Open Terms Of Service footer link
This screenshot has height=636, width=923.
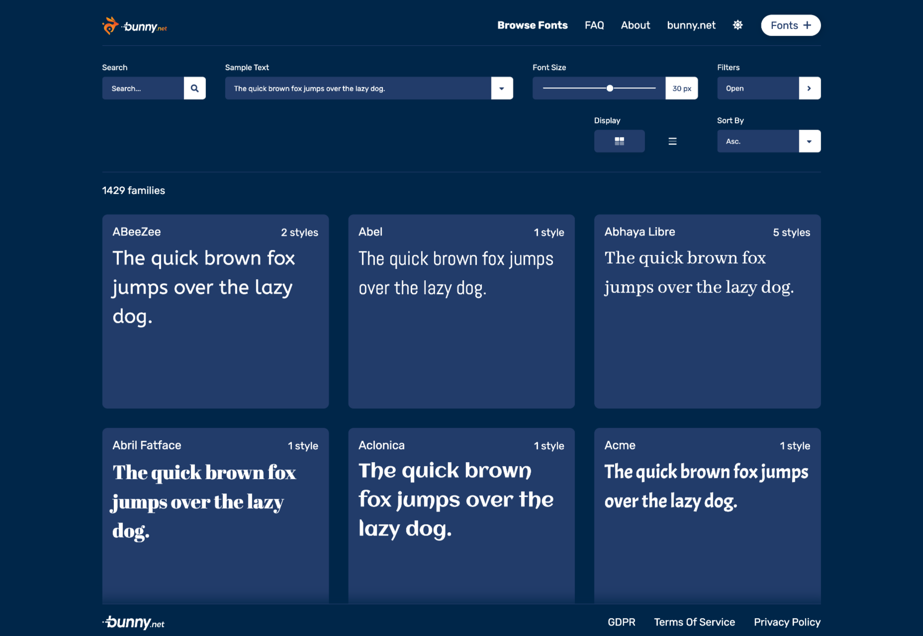[x=694, y=622]
